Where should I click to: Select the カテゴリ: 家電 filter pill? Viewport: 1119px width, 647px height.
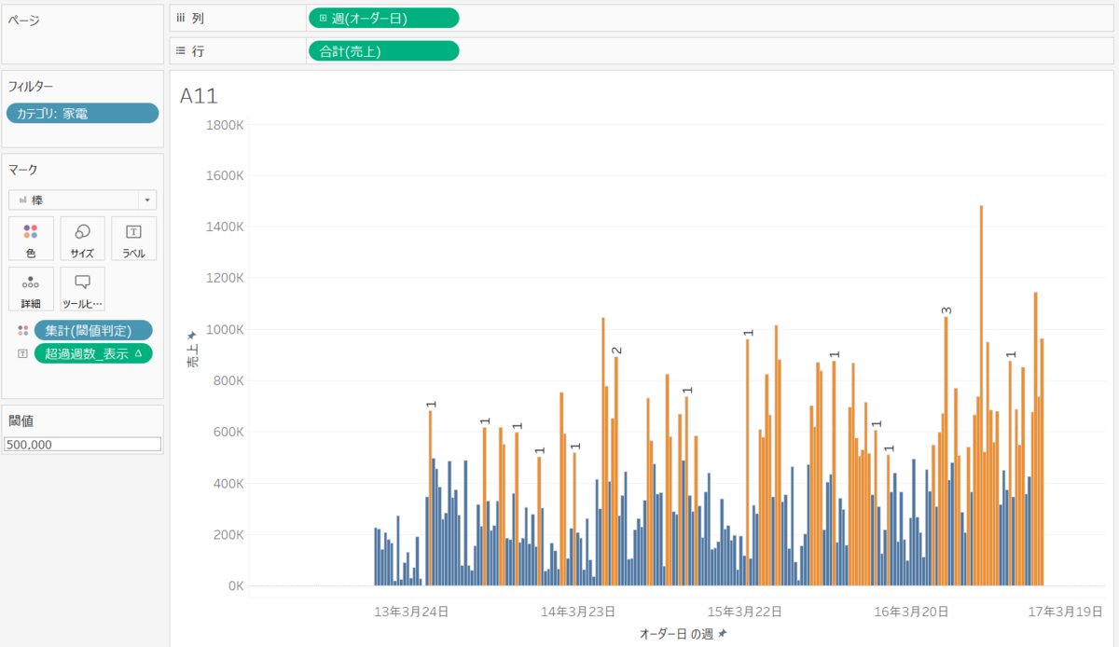click(x=82, y=114)
